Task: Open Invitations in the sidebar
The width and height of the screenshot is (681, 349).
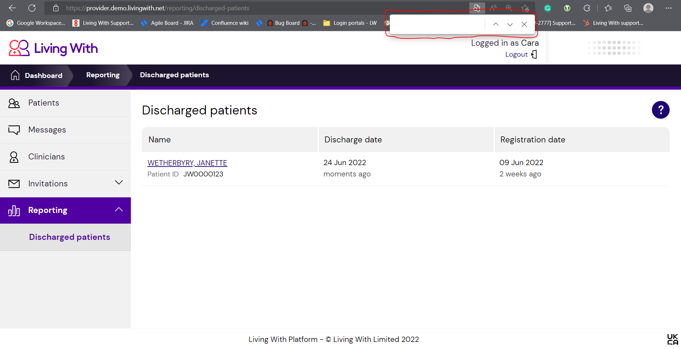Action: coord(65,184)
